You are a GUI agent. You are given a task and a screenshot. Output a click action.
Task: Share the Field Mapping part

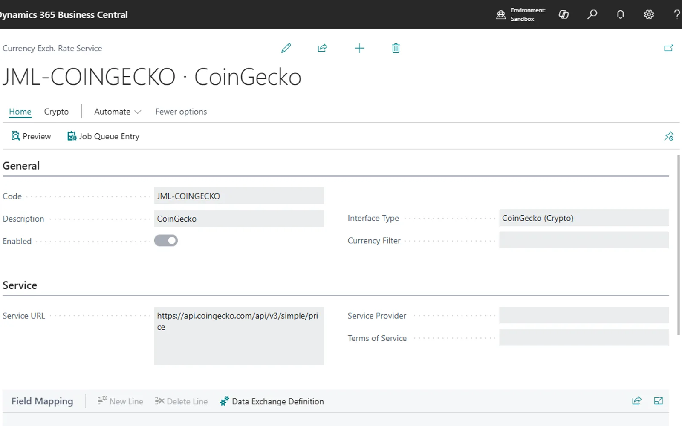tap(636, 401)
